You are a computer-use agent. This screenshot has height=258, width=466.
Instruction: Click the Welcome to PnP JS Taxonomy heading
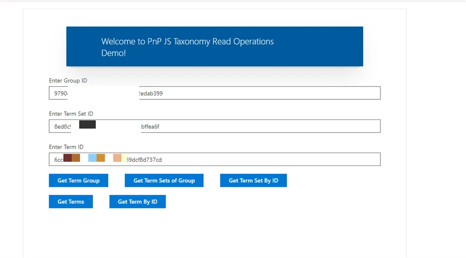[187, 47]
